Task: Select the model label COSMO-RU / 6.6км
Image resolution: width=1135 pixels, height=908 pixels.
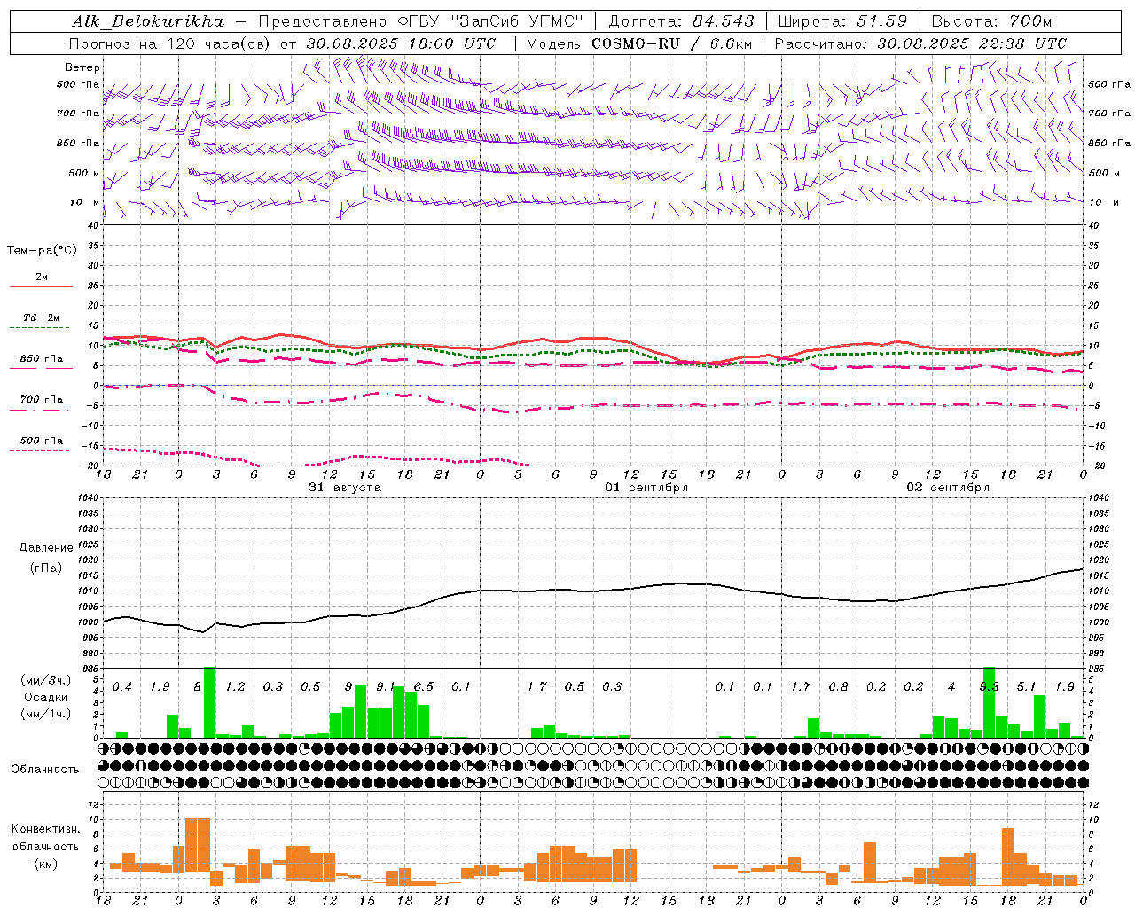Action: pyautogui.click(x=671, y=43)
